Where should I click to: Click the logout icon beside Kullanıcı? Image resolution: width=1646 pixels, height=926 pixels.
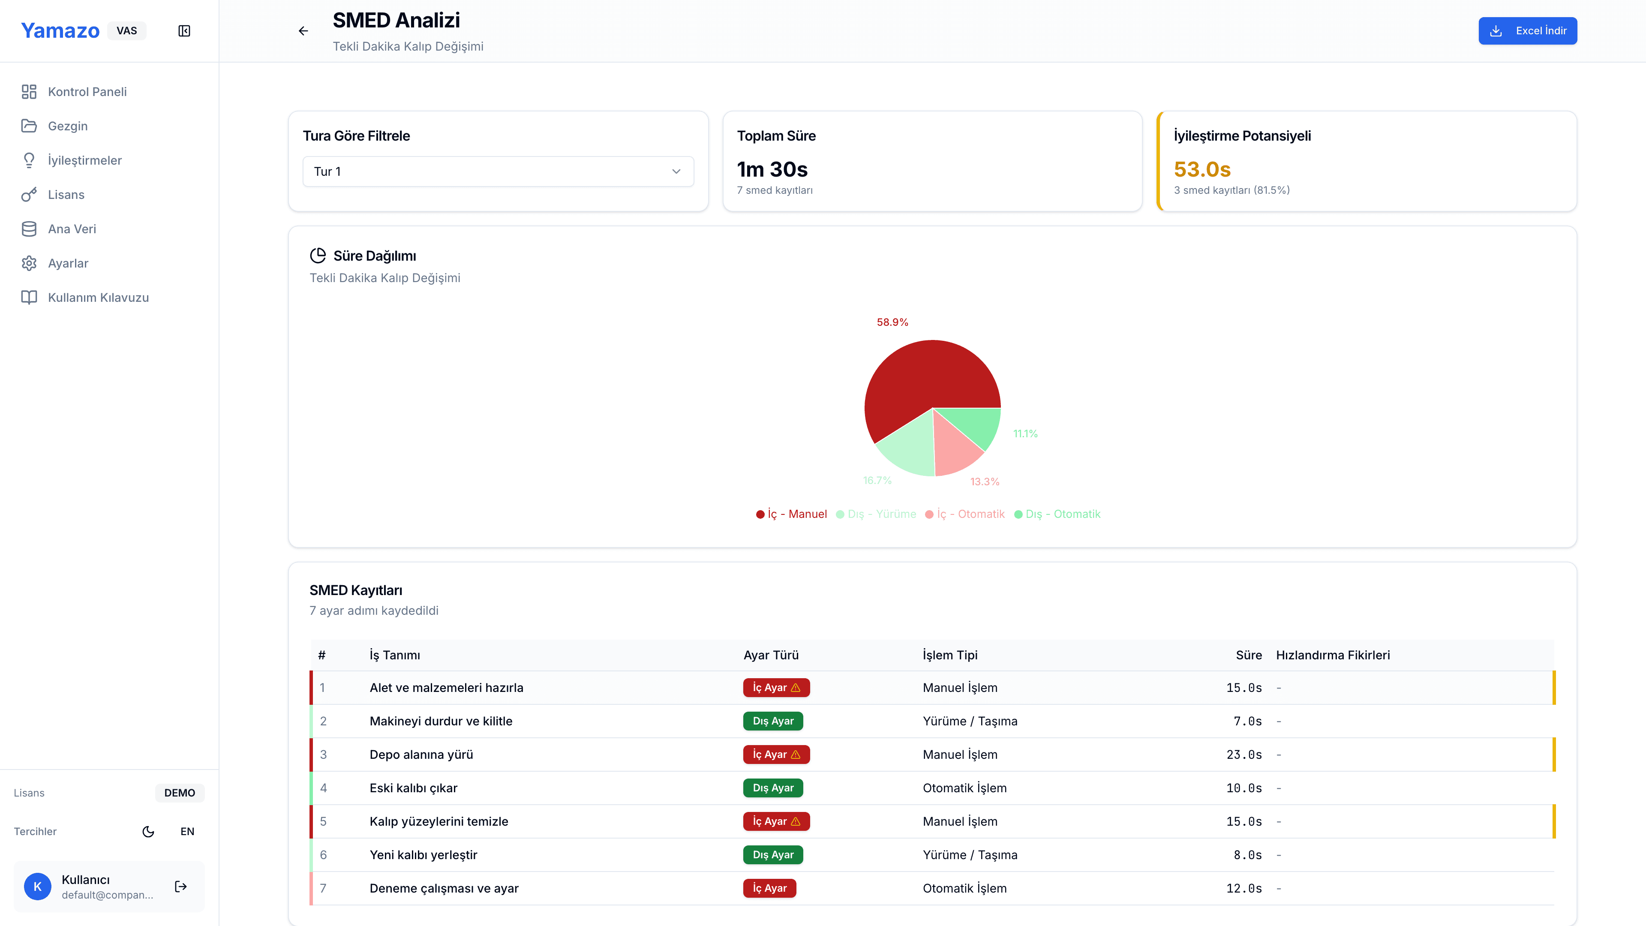click(181, 887)
